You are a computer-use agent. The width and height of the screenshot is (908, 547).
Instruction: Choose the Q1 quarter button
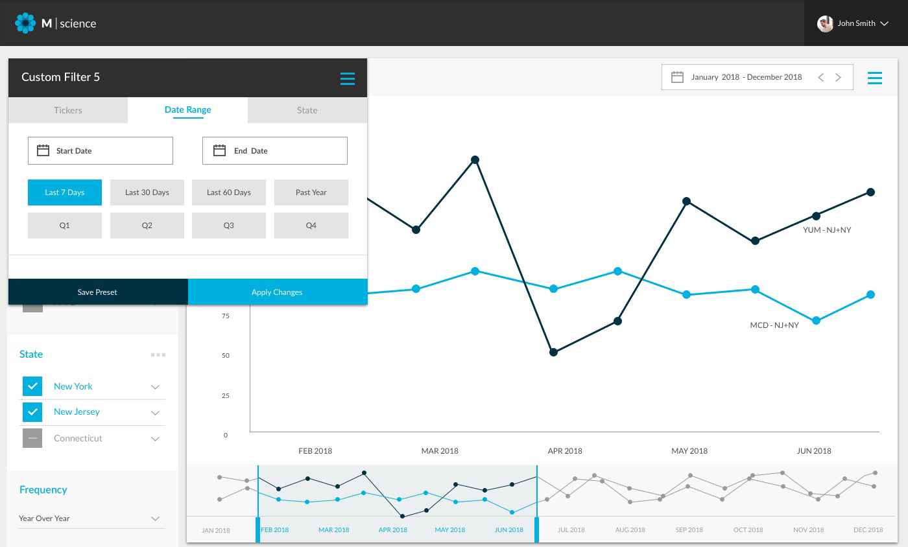click(65, 226)
